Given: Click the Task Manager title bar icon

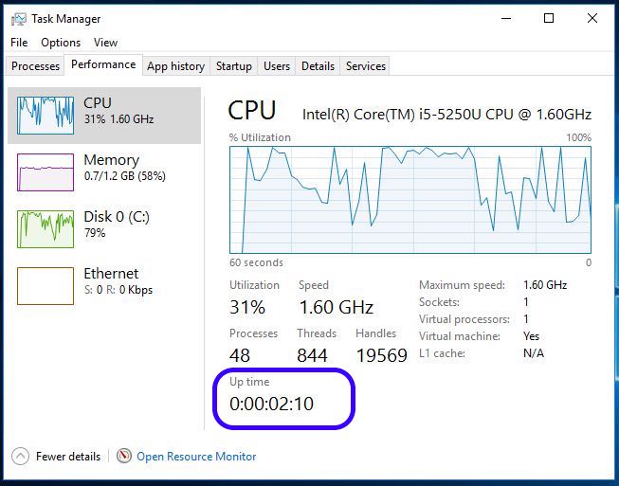Looking at the screenshot, I should point(19,18).
